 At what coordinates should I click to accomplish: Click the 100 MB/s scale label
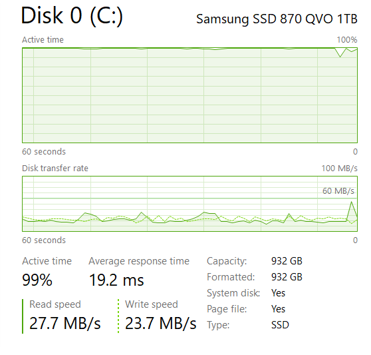click(339, 169)
